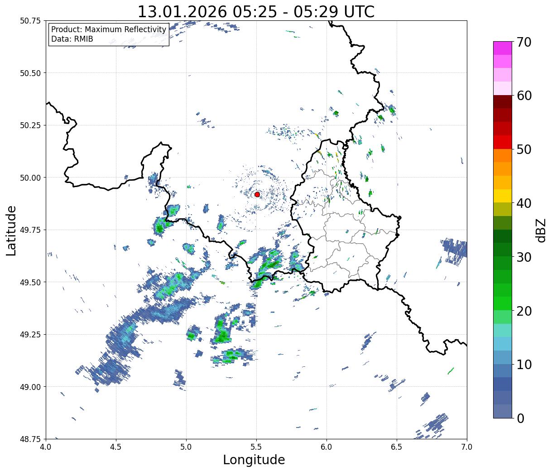Click the colorbar tick label 50
552x471 pixels.
point(523,149)
